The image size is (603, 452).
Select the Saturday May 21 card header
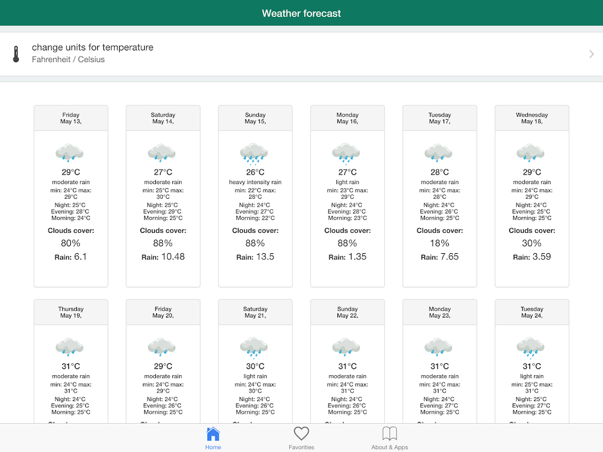(x=255, y=312)
